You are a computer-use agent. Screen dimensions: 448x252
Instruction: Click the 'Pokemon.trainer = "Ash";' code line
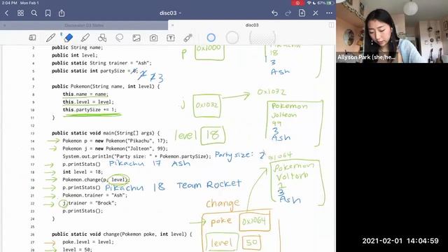[95, 195]
